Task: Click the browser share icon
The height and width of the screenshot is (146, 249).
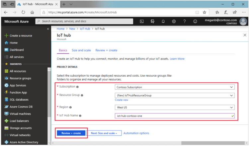Action: (235, 12)
